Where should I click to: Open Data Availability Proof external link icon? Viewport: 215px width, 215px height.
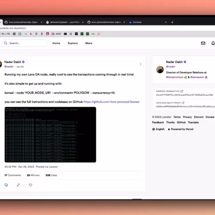(x=183, y=103)
